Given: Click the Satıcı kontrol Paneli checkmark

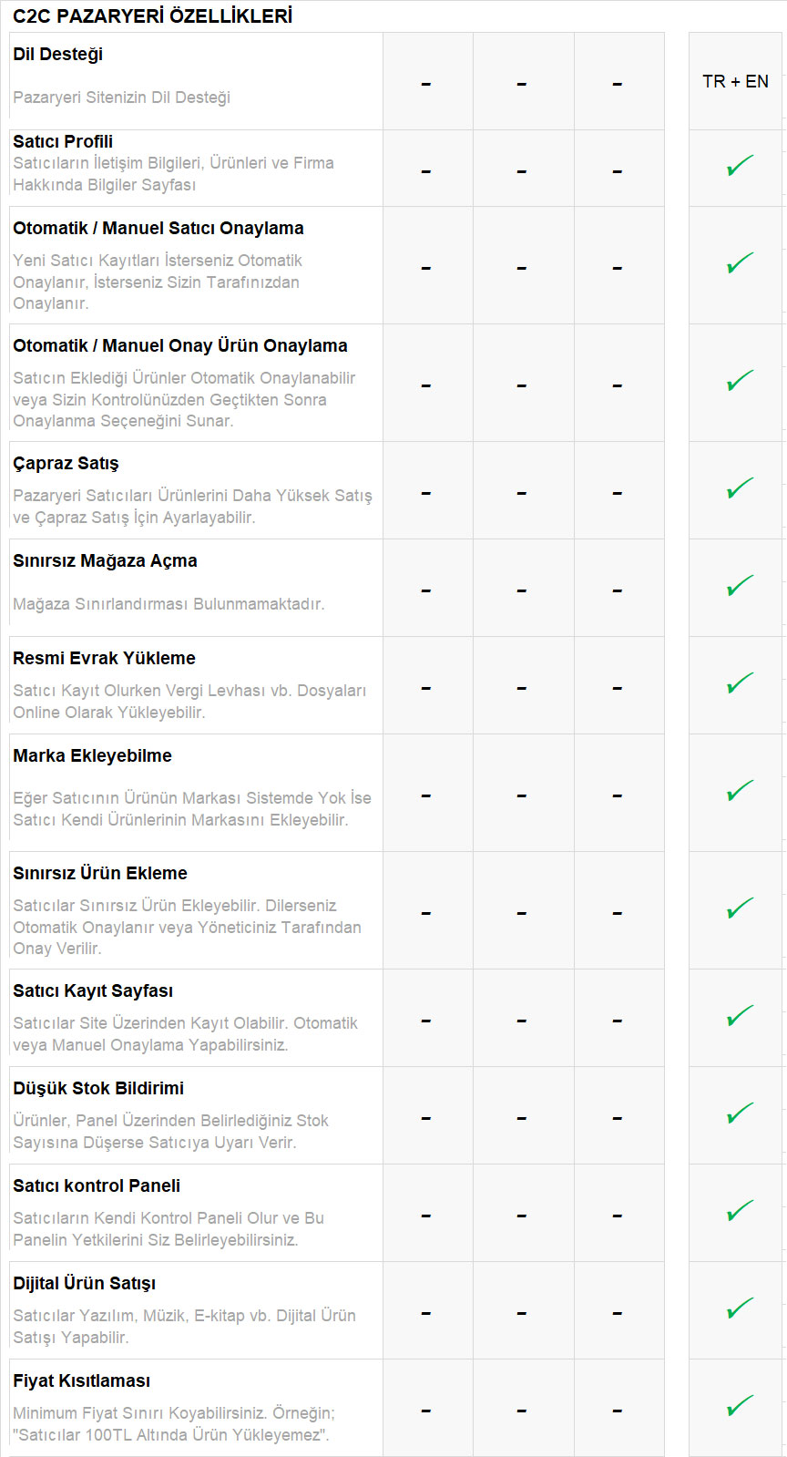Looking at the screenshot, I should click(x=739, y=1211).
